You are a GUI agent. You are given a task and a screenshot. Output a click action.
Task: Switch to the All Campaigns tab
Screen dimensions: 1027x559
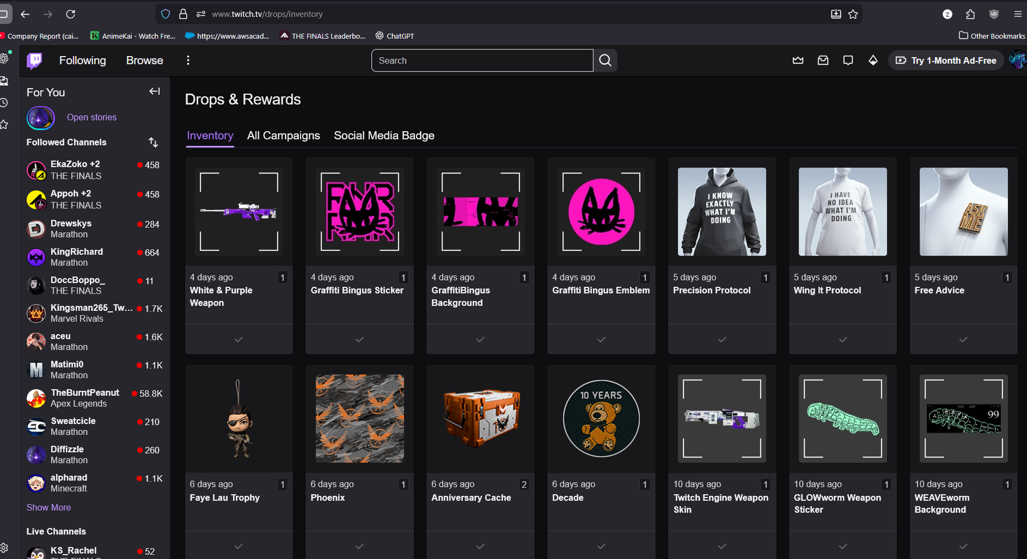283,136
